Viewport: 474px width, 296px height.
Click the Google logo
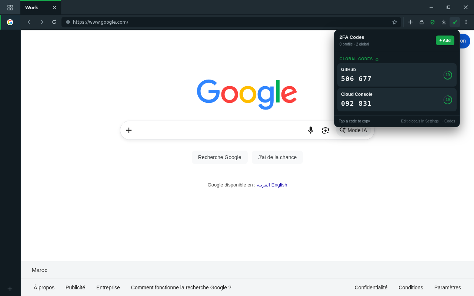tap(247, 94)
